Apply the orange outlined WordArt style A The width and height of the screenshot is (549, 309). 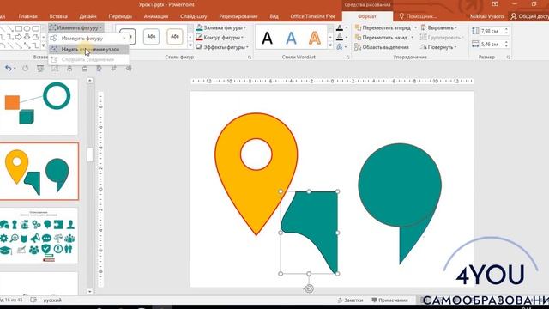pos(315,38)
